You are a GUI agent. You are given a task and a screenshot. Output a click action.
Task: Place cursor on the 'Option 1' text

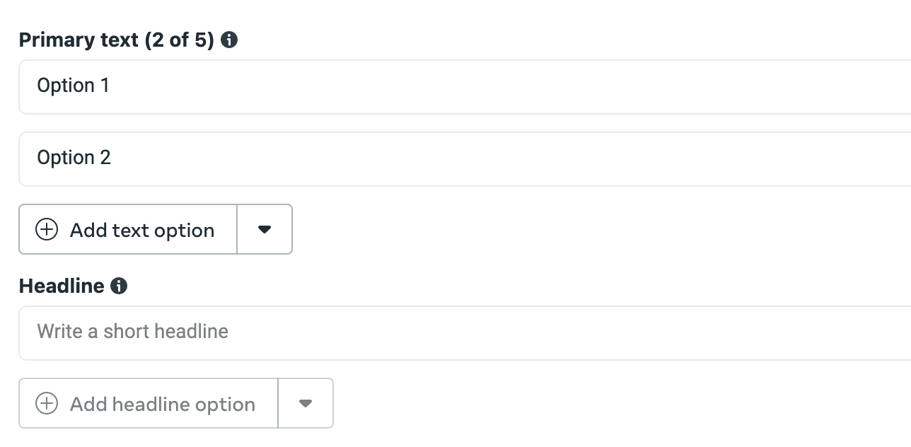click(x=74, y=86)
